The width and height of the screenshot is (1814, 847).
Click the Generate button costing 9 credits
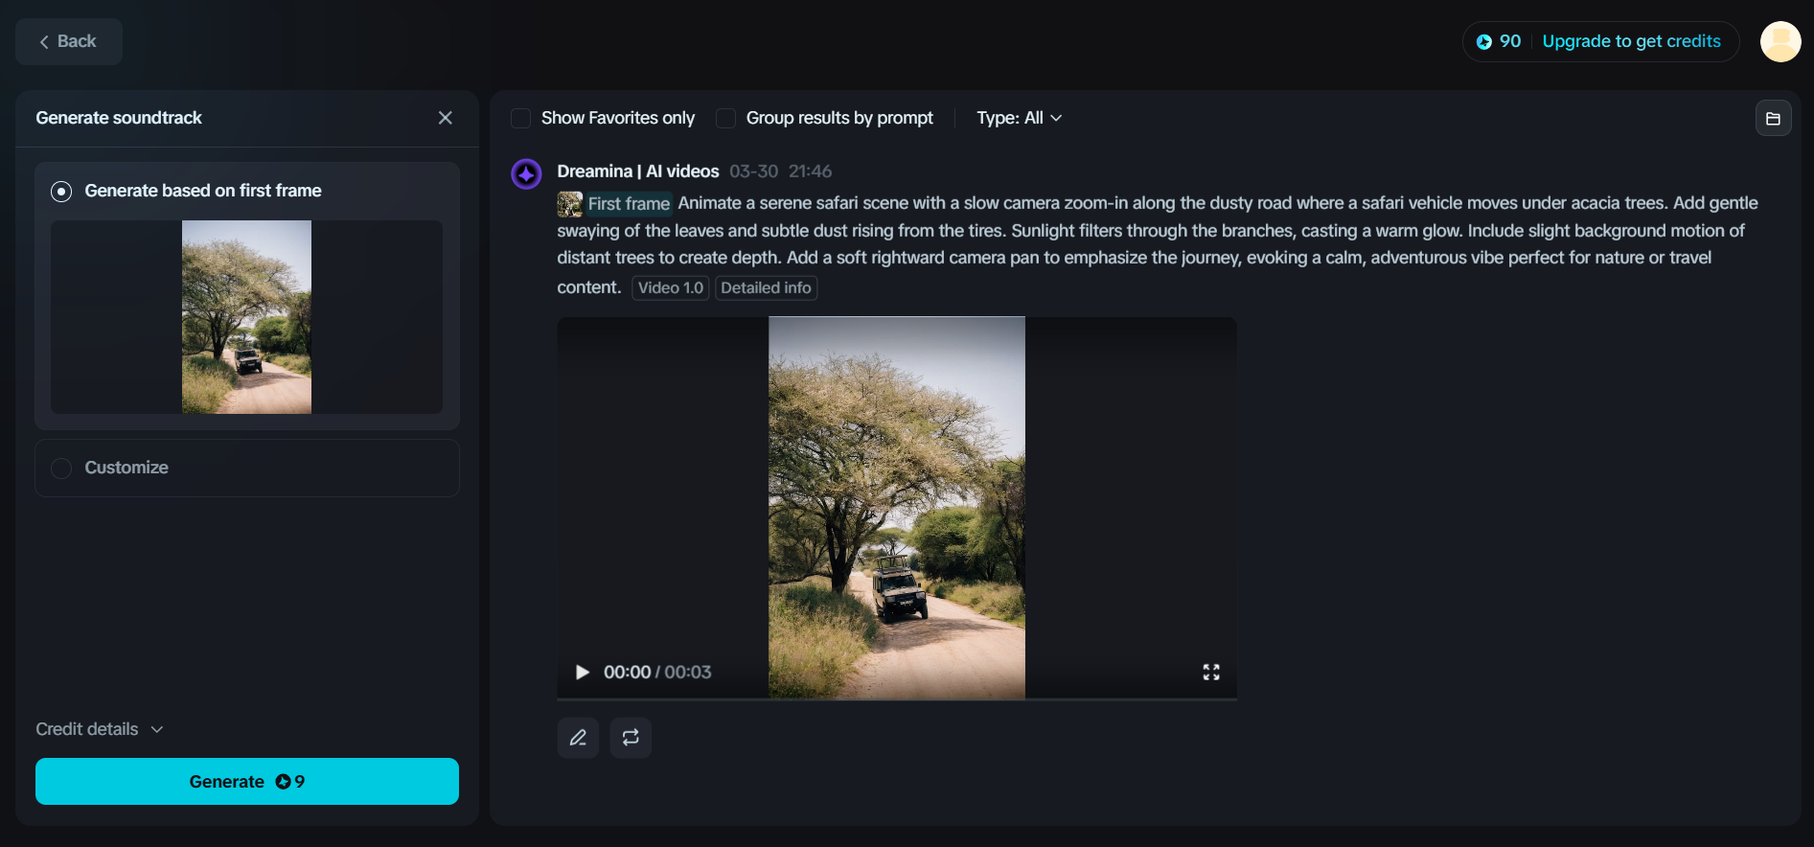click(x=247, y=782)
